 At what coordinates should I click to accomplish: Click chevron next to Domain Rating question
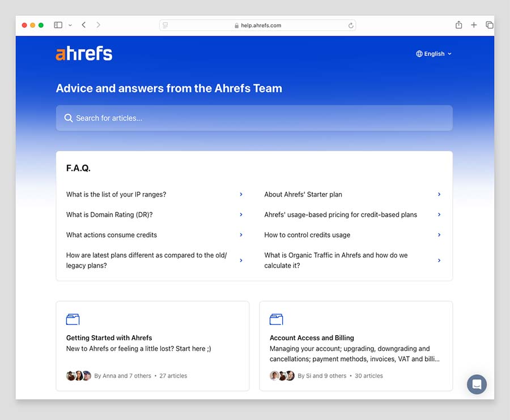point(241,215)
